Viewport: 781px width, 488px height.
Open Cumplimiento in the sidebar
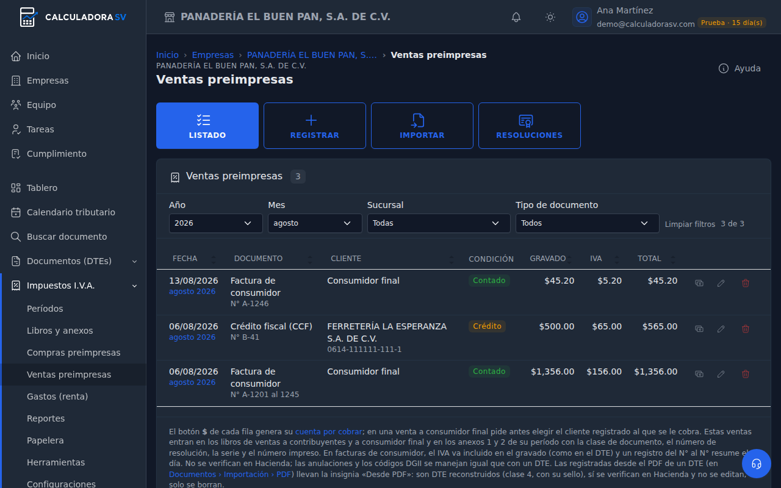[74, 154]
